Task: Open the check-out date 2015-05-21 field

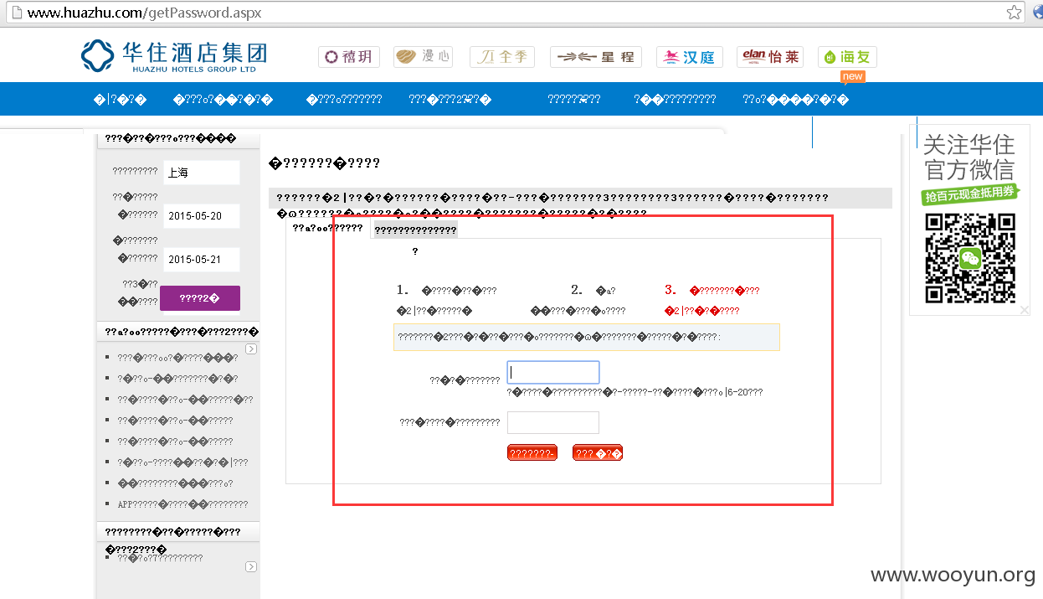Action: pos(202,259)
